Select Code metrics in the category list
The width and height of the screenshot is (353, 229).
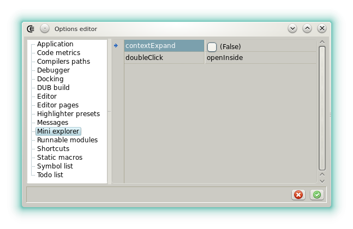click(58, 53)
